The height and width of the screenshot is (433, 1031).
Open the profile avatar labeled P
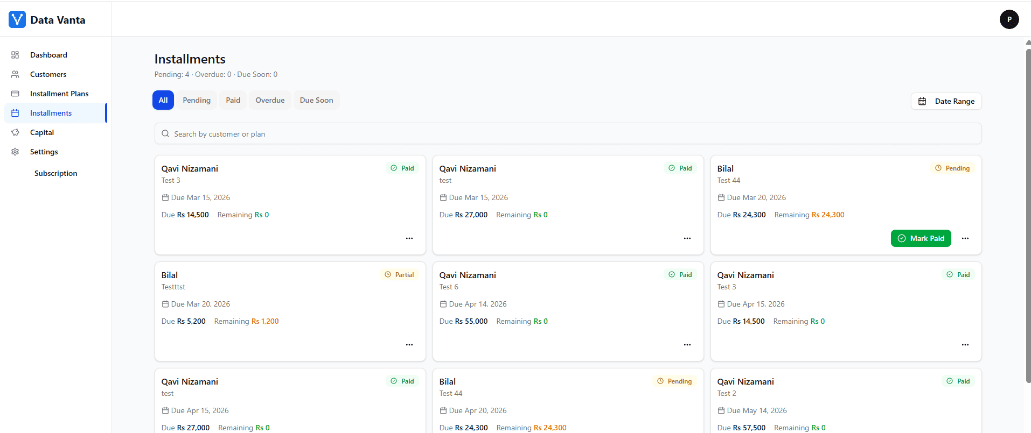1009,19
